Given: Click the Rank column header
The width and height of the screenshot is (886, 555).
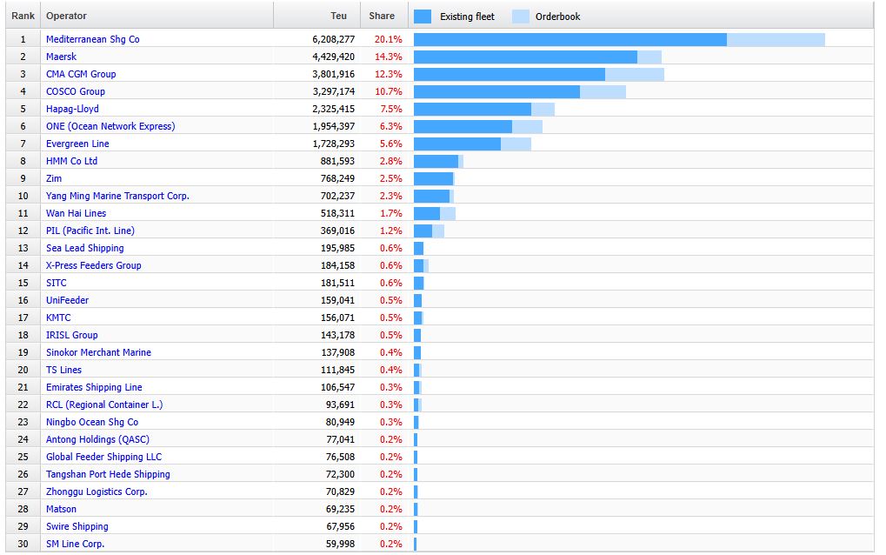Looking at the screenshot, I should tap(23, 16).
